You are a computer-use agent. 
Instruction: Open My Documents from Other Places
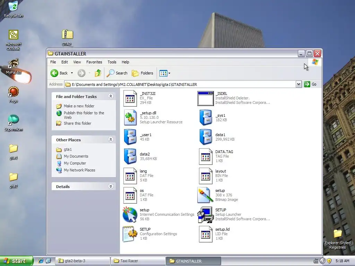[x=76, y=156]
